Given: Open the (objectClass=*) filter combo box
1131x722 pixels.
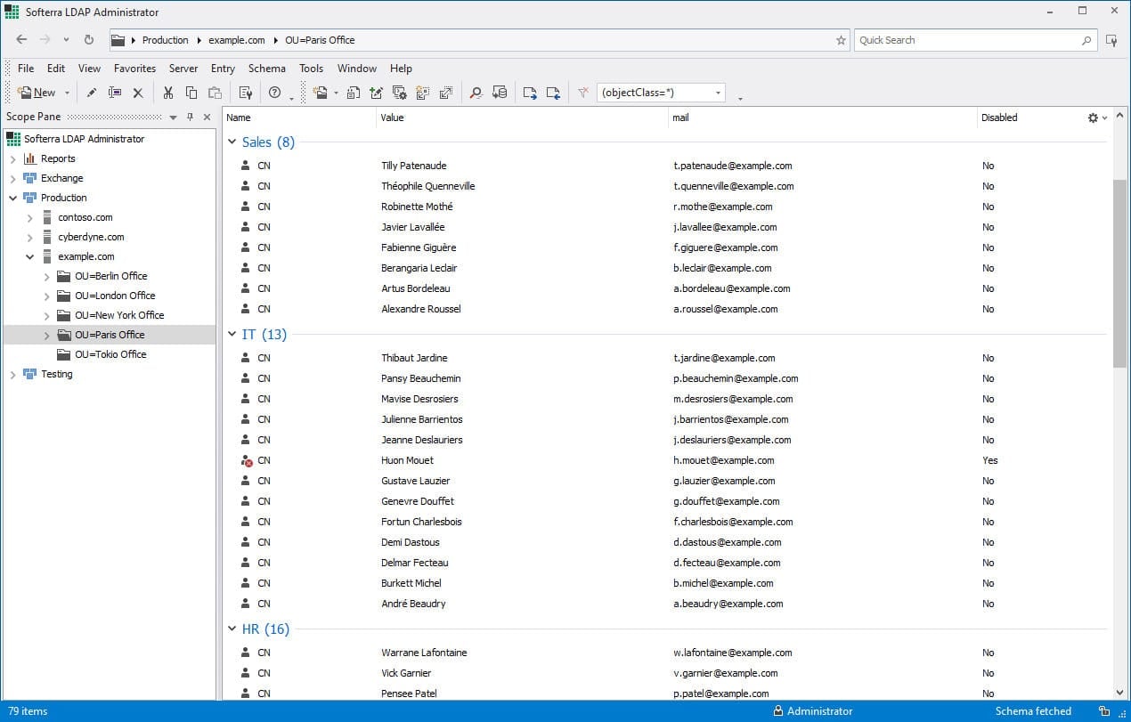Looking at the screenshot, I should [x=661, y=93].
